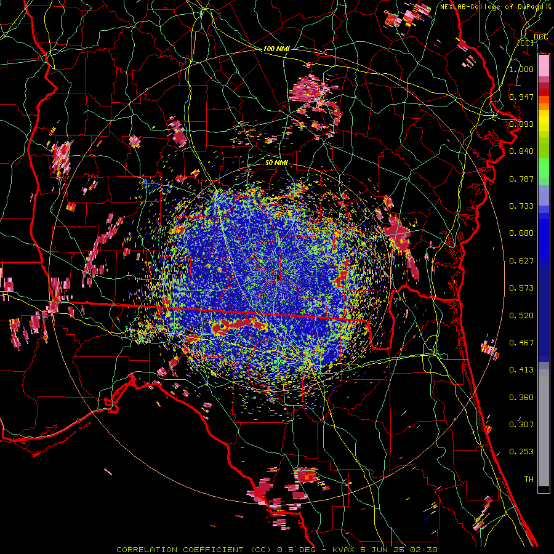
Task: Select the 0.680 scale value
Action: (x=521, y=233)
